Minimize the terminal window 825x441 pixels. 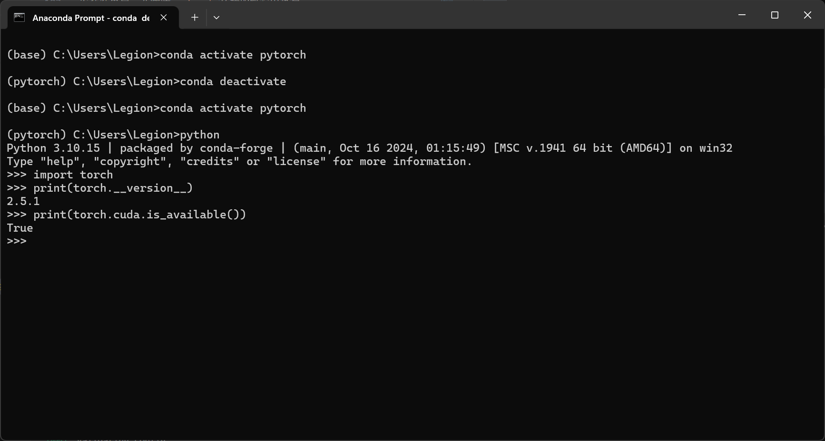[x=742, y=15]
